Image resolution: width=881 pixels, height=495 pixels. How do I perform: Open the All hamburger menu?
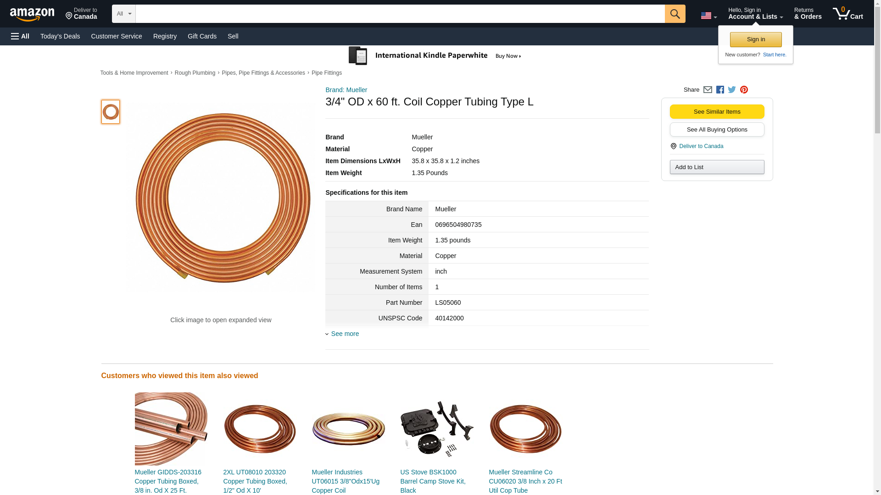point(20,36)
